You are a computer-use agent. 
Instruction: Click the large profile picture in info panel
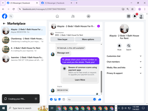[x=124, y=29]
